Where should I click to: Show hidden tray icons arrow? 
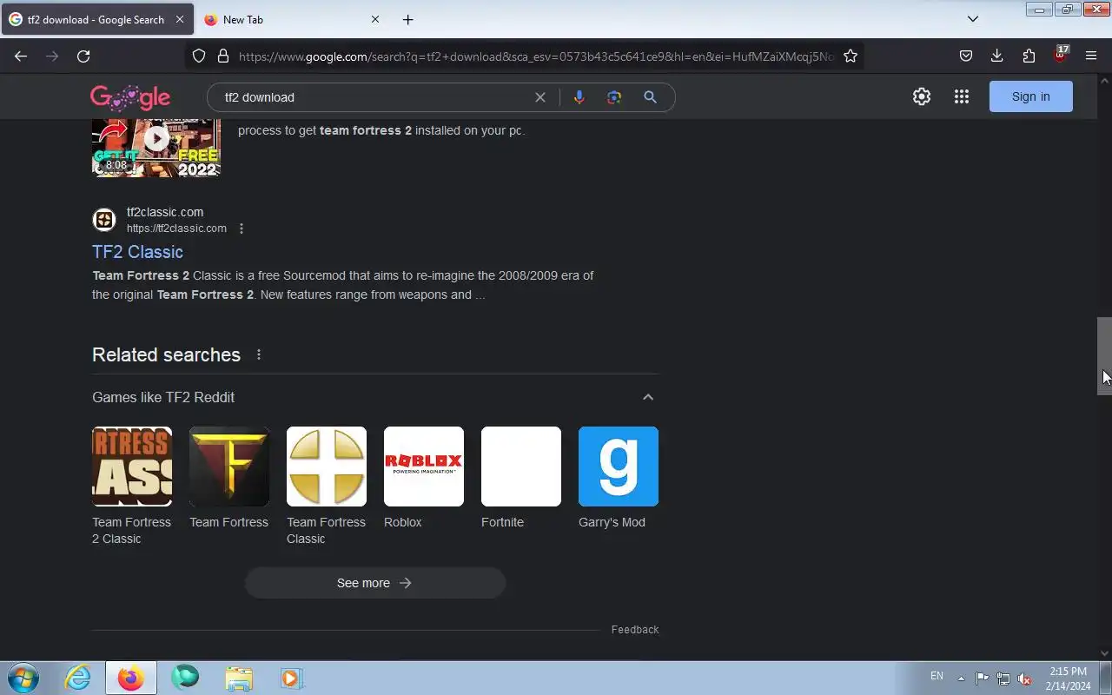[x=961, y=678]
